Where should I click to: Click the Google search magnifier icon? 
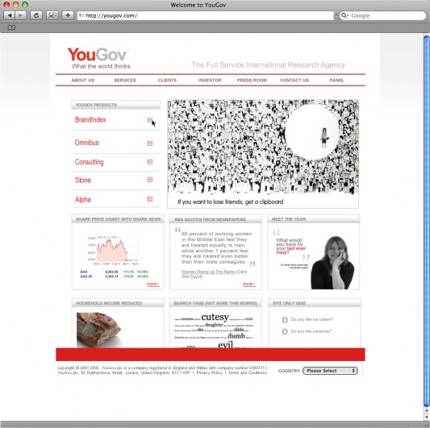point(344,15)
